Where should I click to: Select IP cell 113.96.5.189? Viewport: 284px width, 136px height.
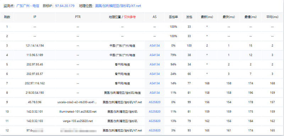35,55
